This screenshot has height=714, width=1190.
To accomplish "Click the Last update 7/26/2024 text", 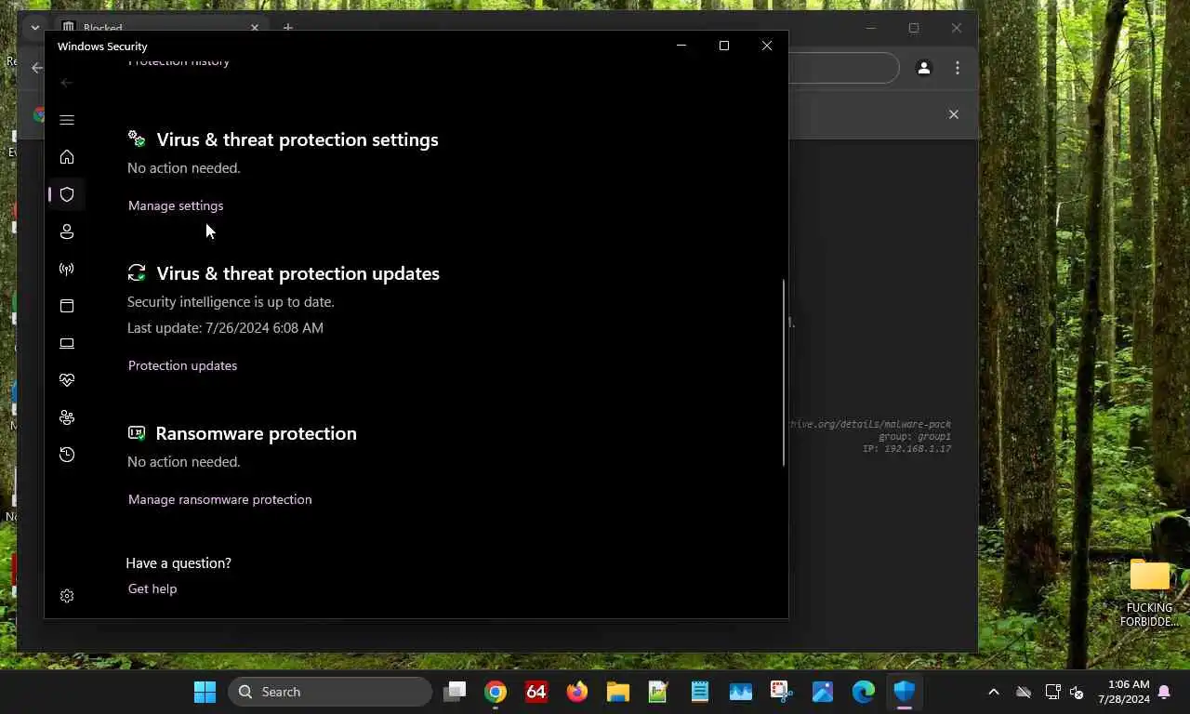I will click(225, 327).
